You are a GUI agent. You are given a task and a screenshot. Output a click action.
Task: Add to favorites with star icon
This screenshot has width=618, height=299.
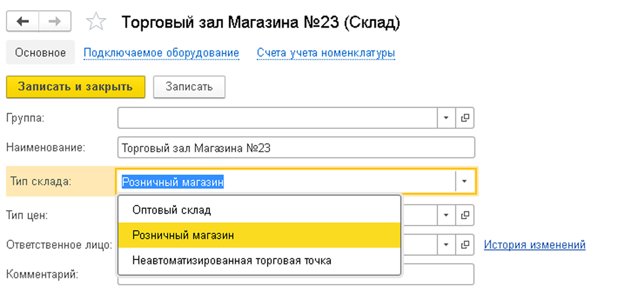point(96,22)
